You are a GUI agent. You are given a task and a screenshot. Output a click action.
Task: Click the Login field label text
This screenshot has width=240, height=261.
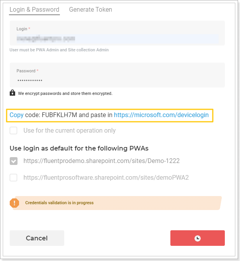point(22,29)
